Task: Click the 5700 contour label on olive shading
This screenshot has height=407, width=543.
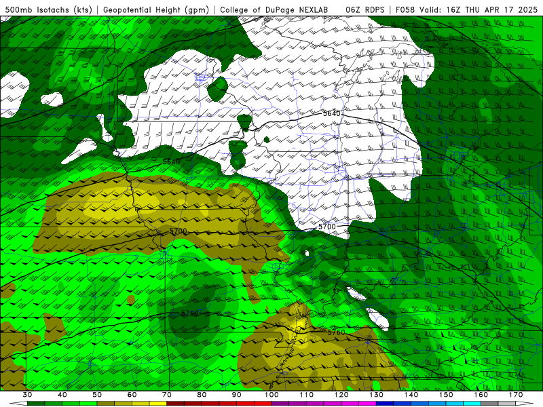Action: tap(179, 231)
